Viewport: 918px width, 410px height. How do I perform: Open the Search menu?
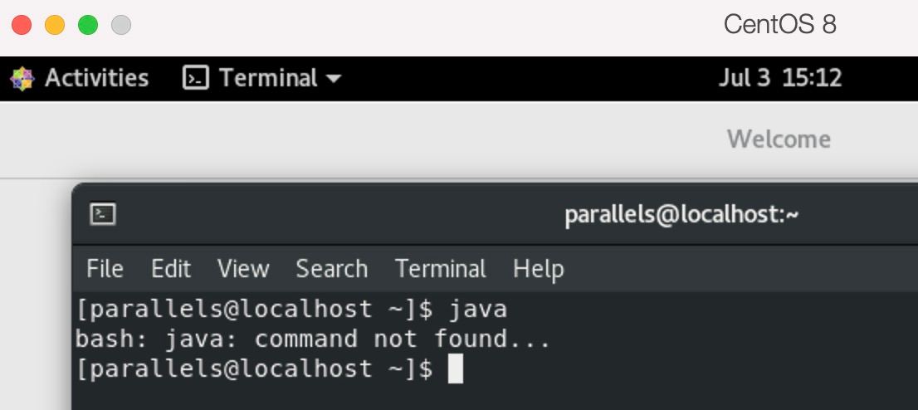click(x=331, y=269)
